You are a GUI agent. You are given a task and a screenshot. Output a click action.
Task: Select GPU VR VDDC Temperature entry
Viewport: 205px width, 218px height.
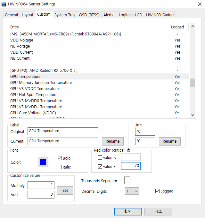coord(99,89)
